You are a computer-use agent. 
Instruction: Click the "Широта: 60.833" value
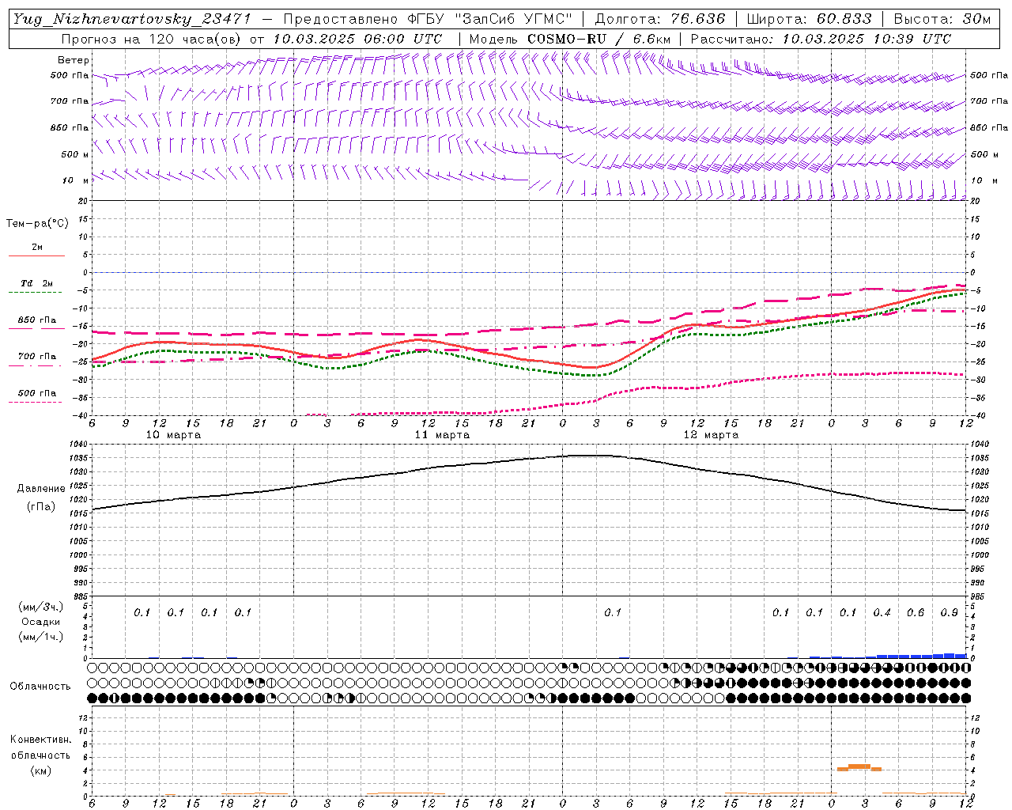click(x=809, y=19)
